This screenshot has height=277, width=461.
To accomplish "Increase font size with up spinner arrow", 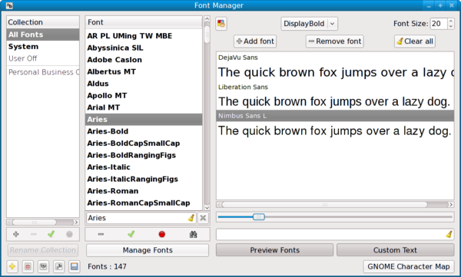I will click(451, 21).
